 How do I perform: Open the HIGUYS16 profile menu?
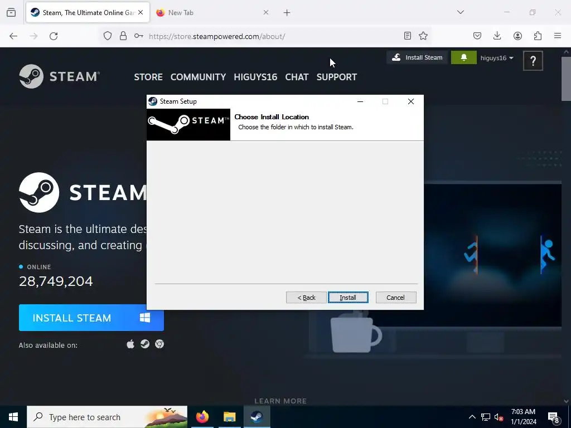255,77
